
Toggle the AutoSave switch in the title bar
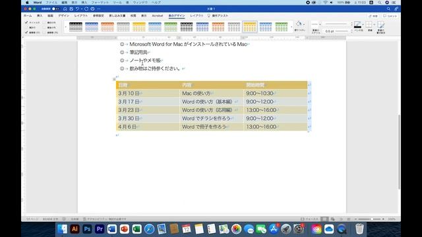tap(55, 9)
